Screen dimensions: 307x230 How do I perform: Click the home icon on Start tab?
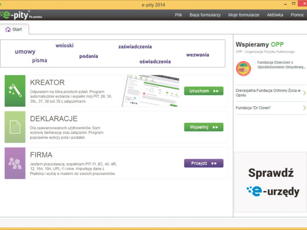pos(8,30)
